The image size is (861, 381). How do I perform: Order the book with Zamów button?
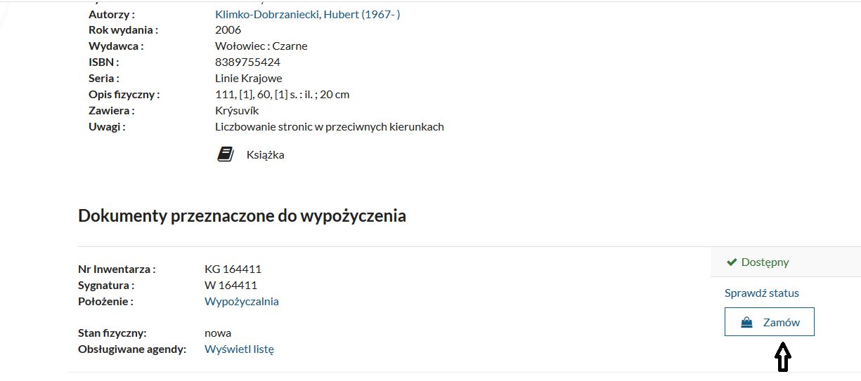[770, 322]
